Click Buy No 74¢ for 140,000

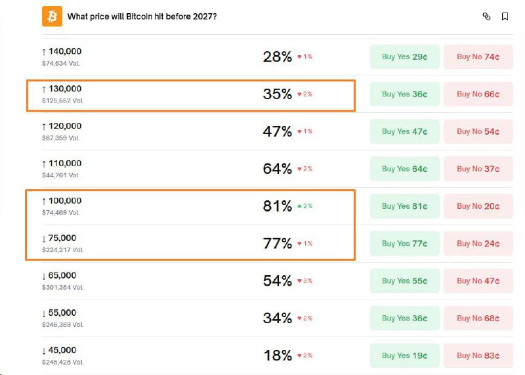click(478, 57)
